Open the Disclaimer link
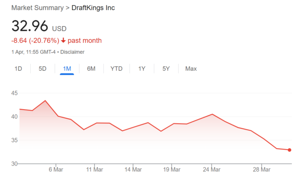 72,52
